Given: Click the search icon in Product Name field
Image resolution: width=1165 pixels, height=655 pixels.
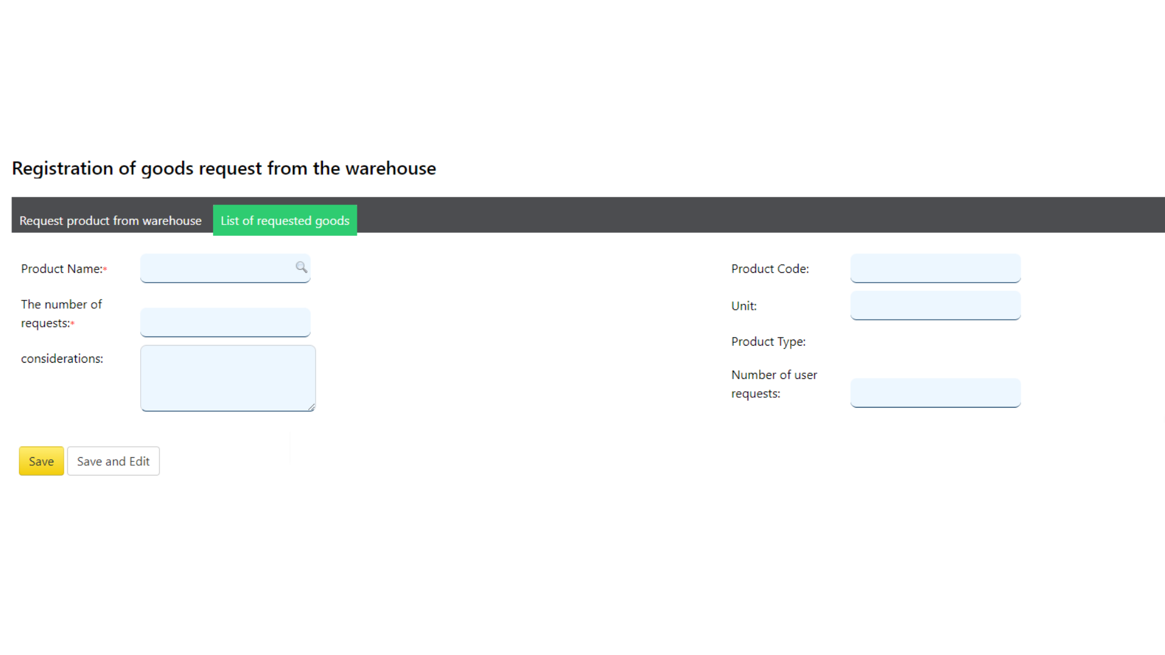Looking at the screenshot, I should pos(302,267).
